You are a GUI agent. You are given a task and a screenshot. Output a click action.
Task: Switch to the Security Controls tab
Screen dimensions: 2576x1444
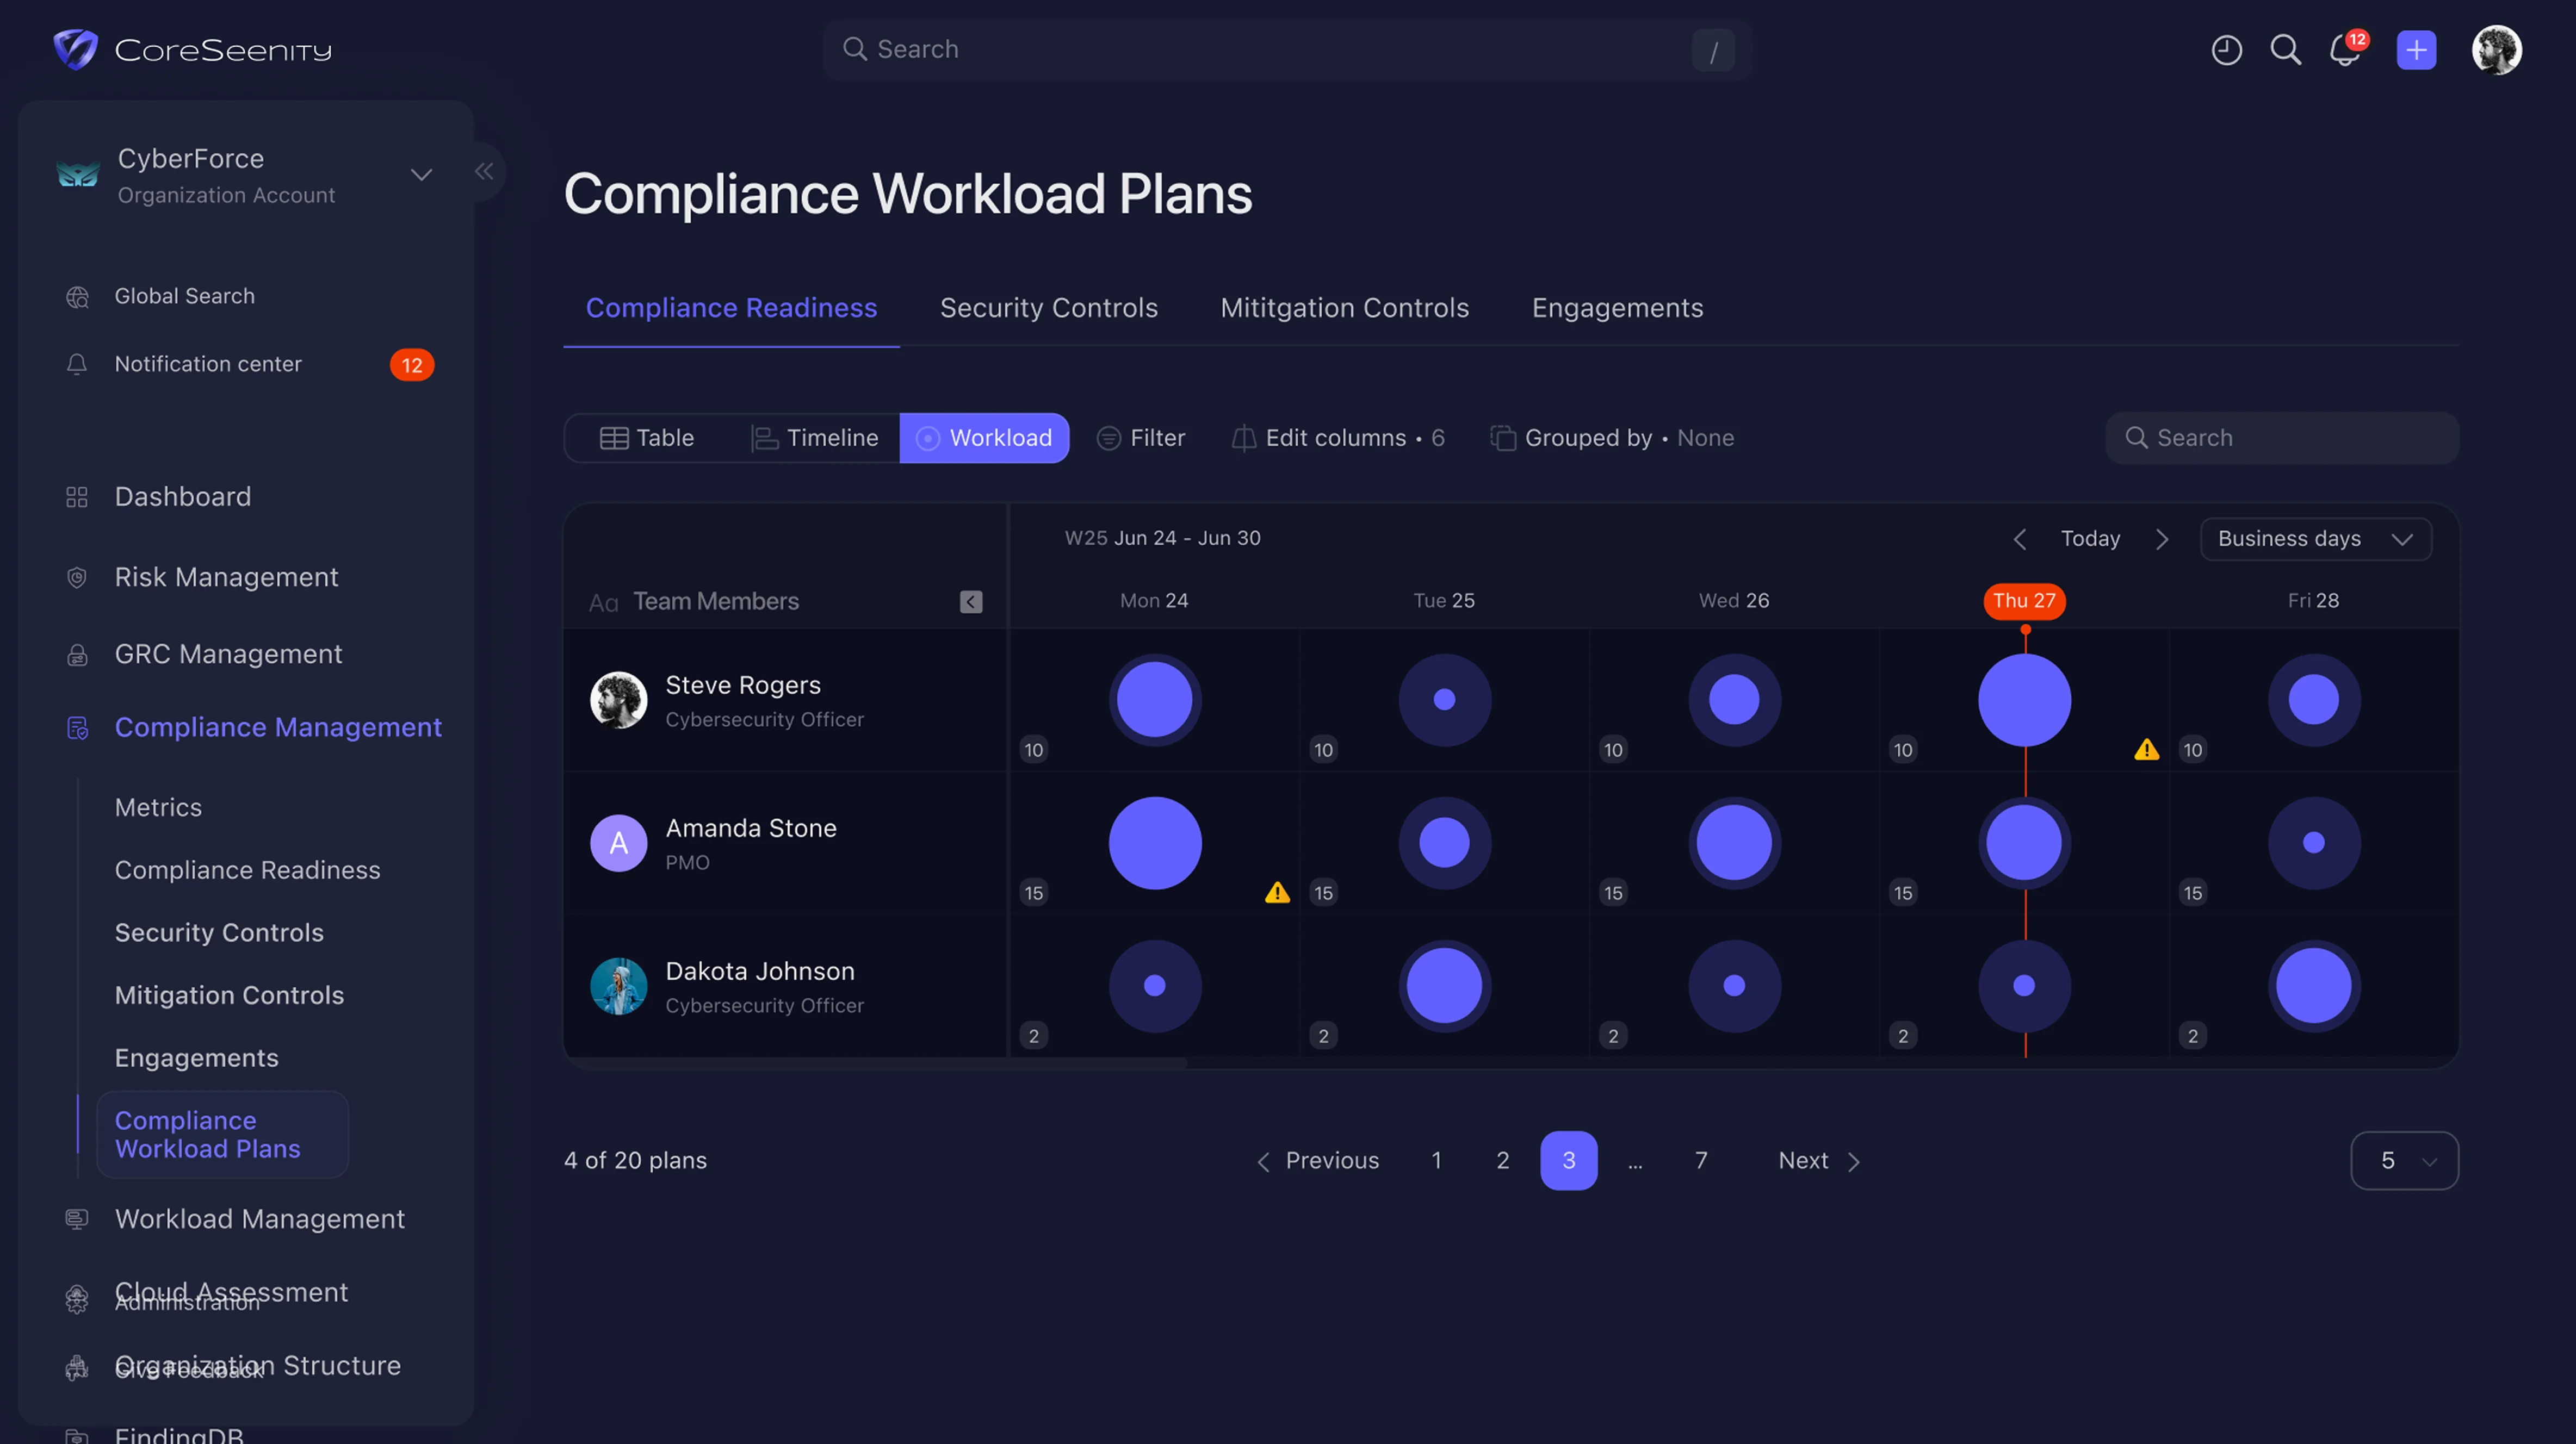[x=1049, y=308]
